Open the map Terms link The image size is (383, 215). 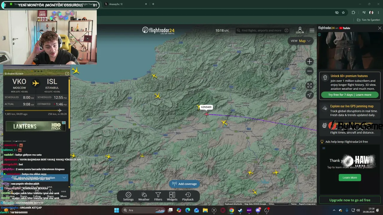[294, 204]
